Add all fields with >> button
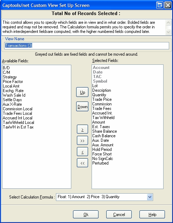The image size is (173, 223). [82, 140]
